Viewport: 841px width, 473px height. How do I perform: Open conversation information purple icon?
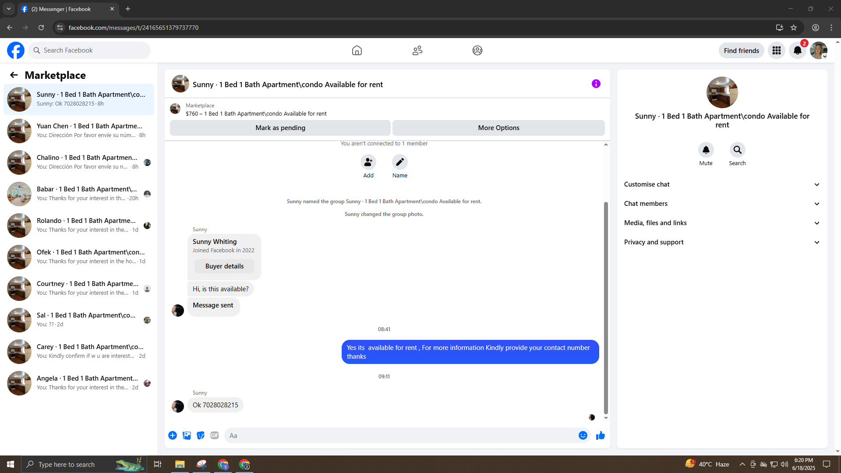[596, 84]
